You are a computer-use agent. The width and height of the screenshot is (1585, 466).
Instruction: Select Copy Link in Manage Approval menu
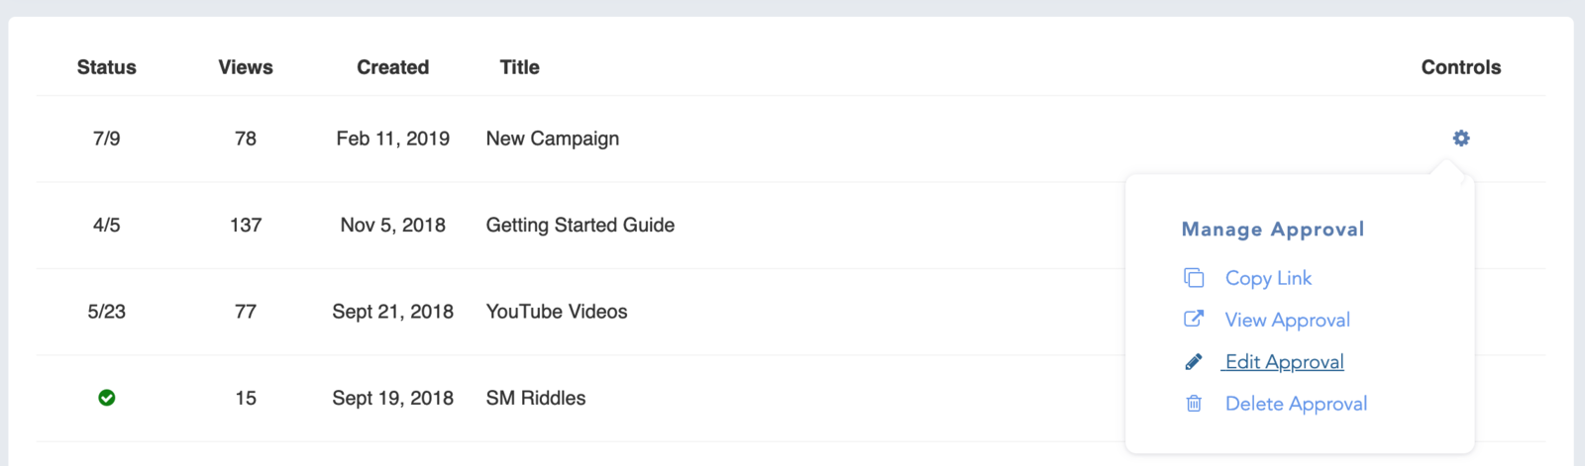coord(1268,278)
